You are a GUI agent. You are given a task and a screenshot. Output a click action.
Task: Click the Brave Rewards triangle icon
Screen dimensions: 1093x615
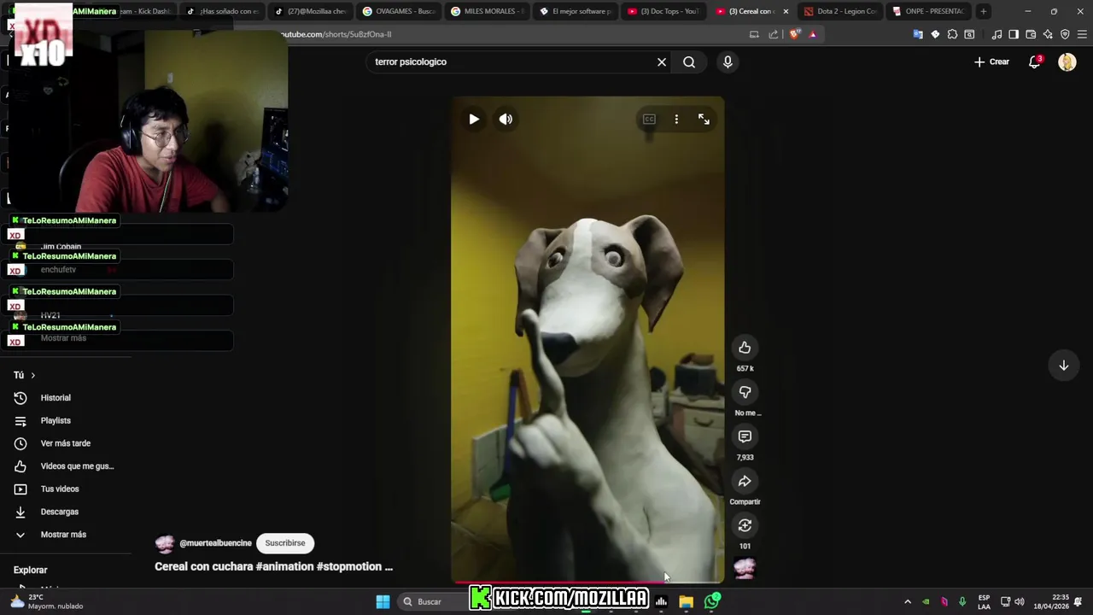click(x=813, y=34)
